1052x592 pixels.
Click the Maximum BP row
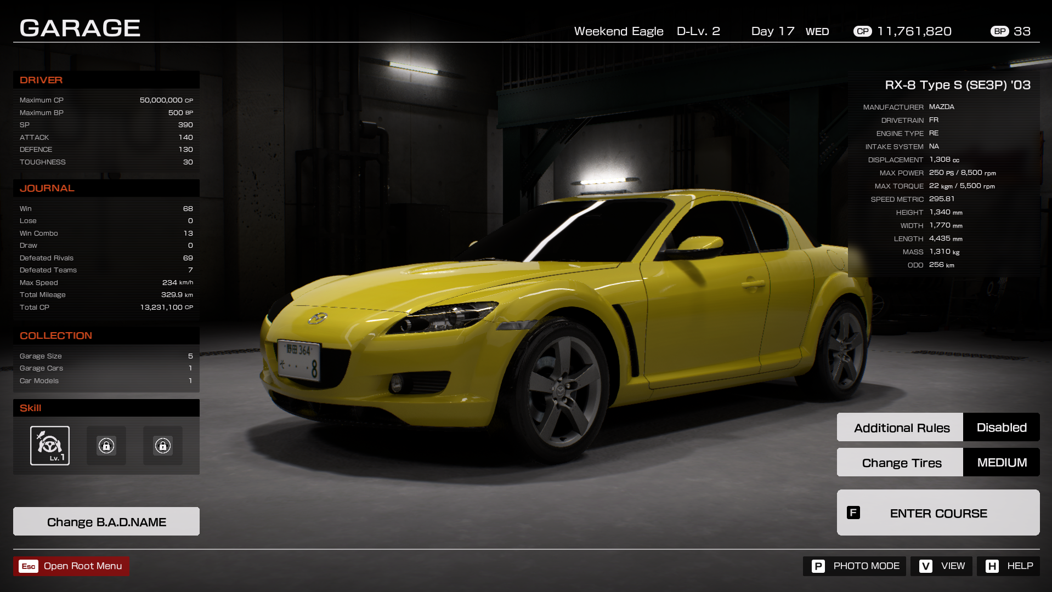click(x=106, y=112)
